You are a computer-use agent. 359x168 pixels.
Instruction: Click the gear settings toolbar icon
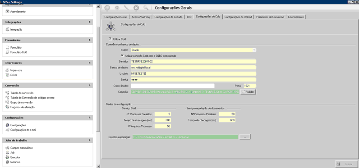[117, 8]
